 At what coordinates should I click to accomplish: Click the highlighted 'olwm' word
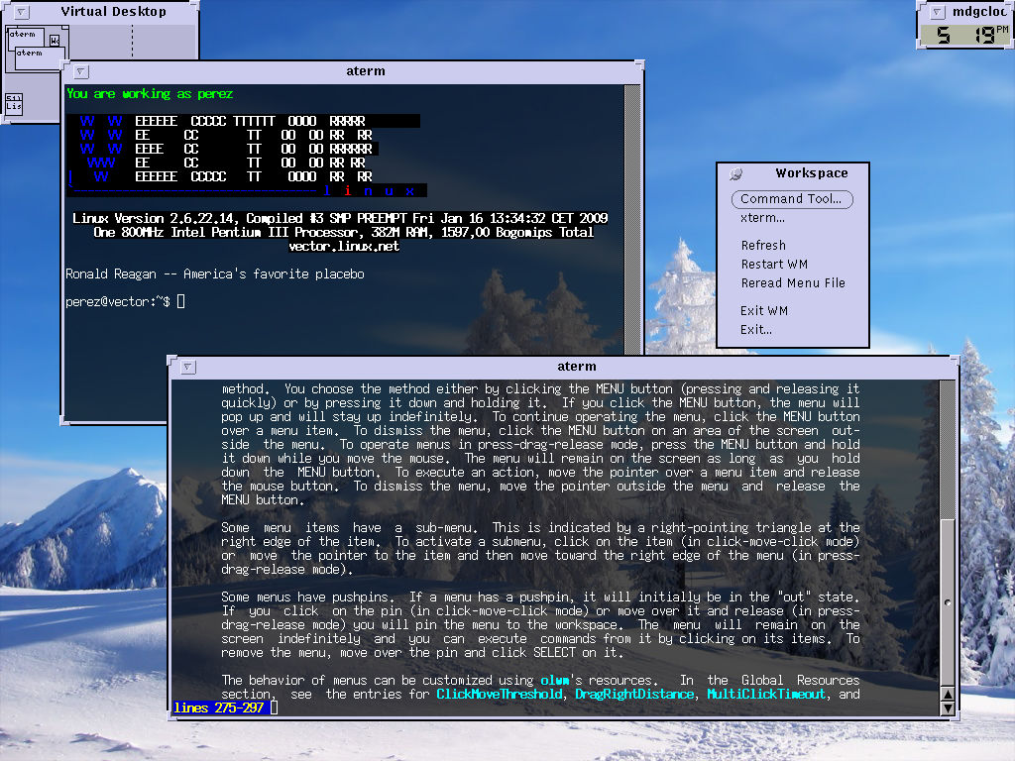click(x=555, y=680)
